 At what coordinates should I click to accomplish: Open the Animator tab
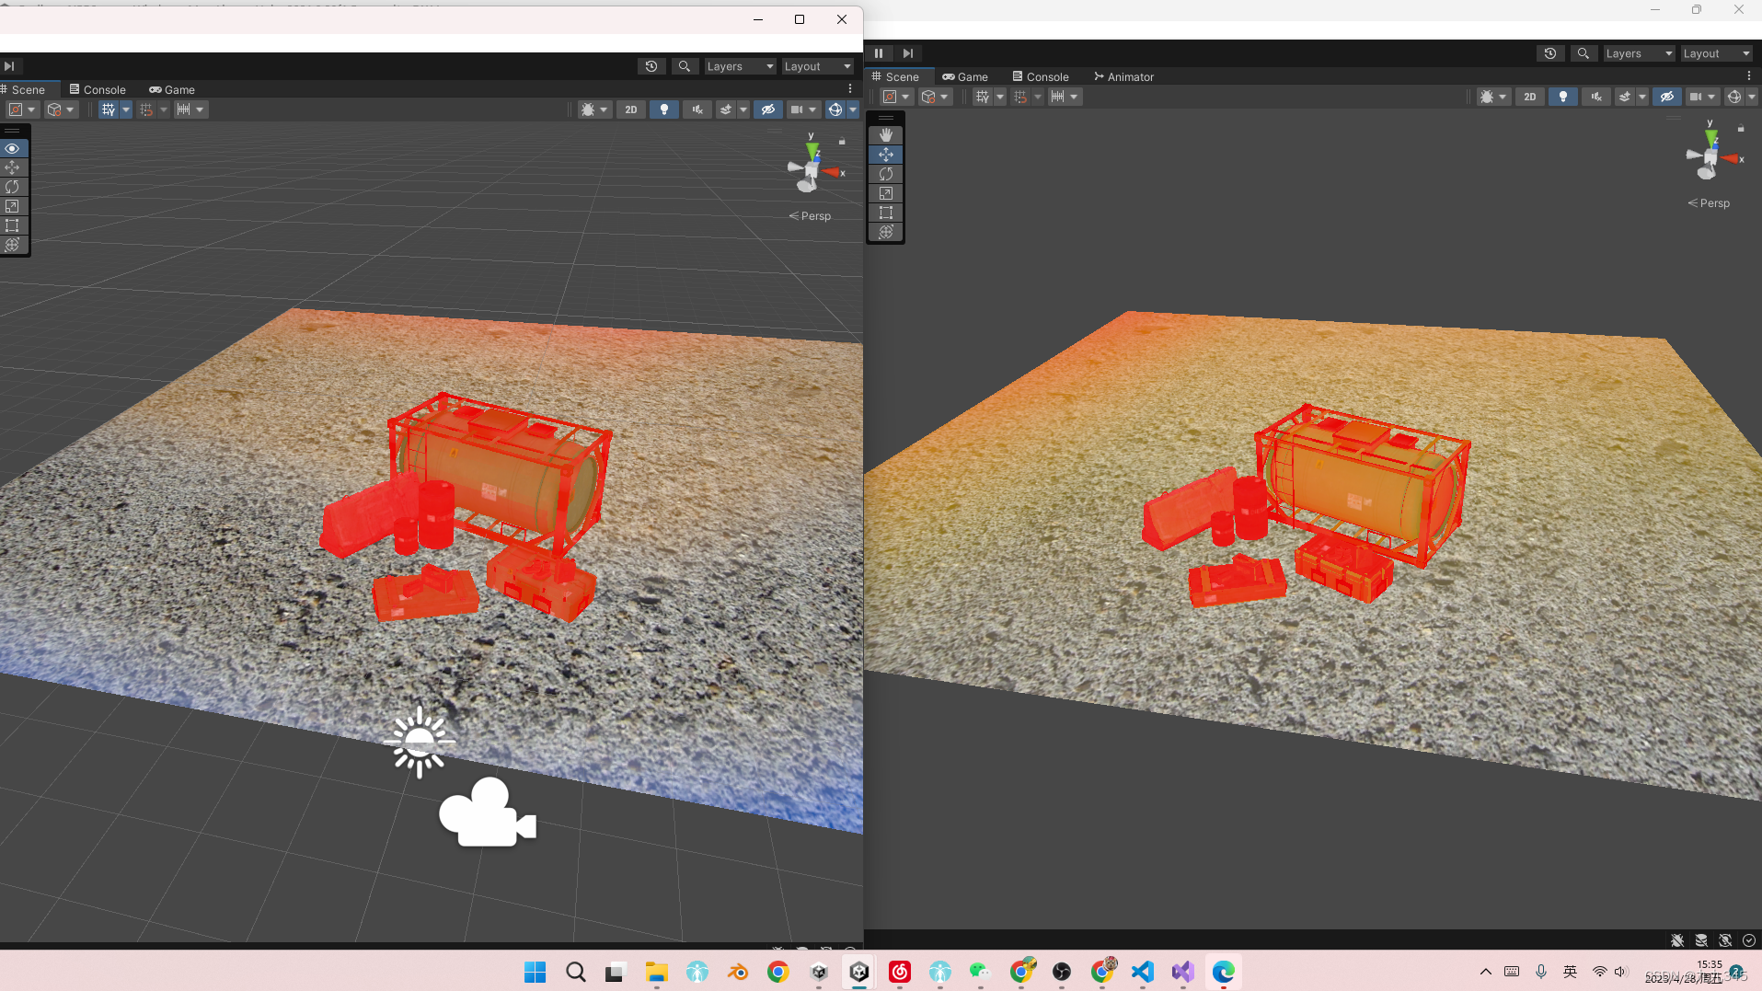(1123, 76)
